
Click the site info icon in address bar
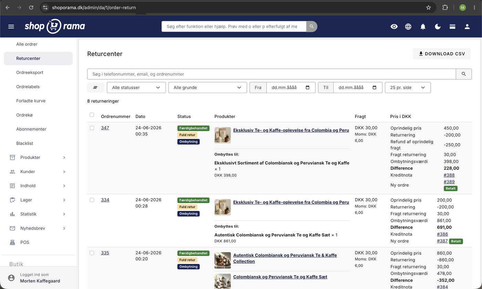(45, 7)
